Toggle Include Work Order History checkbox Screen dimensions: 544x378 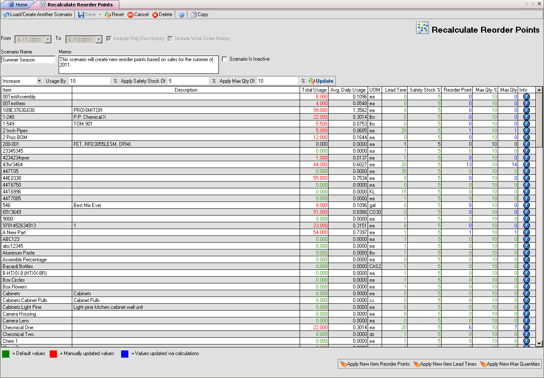[170, 39]
